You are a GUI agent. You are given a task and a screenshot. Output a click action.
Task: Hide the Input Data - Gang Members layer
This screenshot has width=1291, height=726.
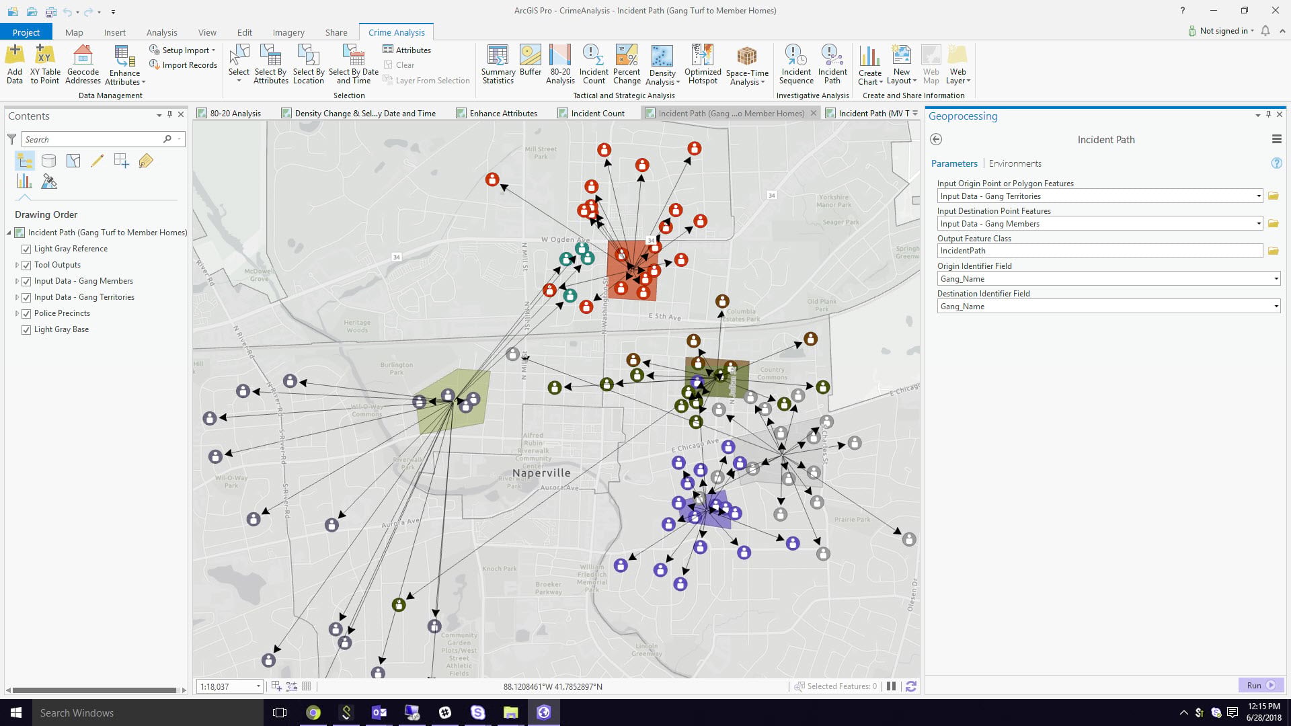26,281
